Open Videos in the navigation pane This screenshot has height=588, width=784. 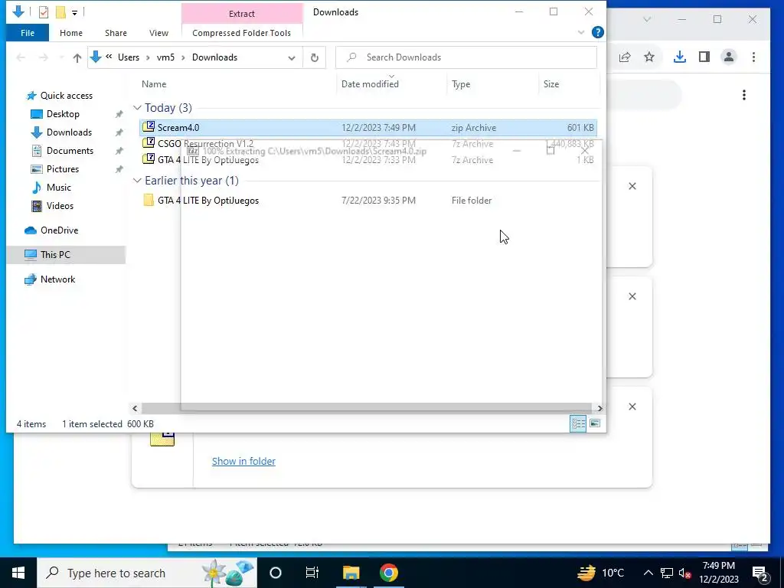[x=60, y=205]
